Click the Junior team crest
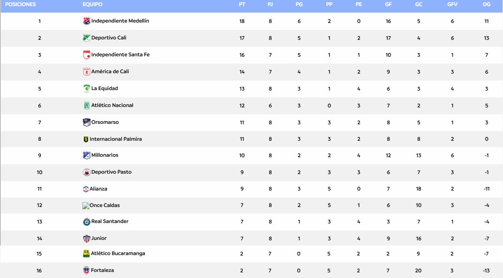Screen dimensions: 503x278 point(86,238)
